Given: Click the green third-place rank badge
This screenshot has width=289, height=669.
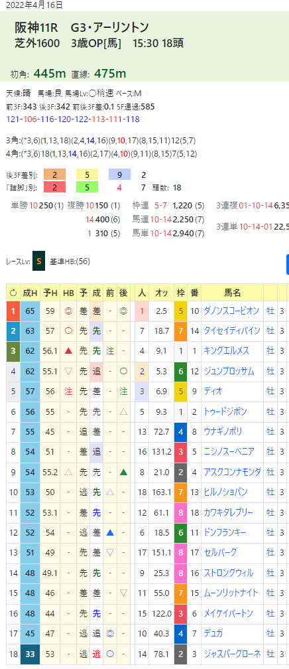Looking at the screenshot, I should point(13,351).
